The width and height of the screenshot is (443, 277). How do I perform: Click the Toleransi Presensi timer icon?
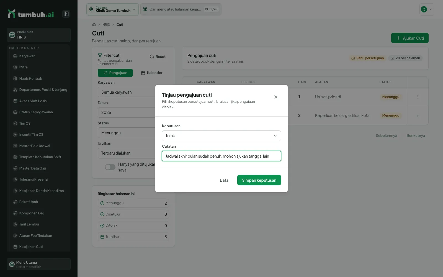15,179
